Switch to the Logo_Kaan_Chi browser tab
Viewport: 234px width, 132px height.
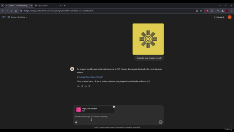point(48,5)
